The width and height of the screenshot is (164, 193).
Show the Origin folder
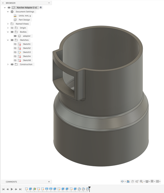12,28
